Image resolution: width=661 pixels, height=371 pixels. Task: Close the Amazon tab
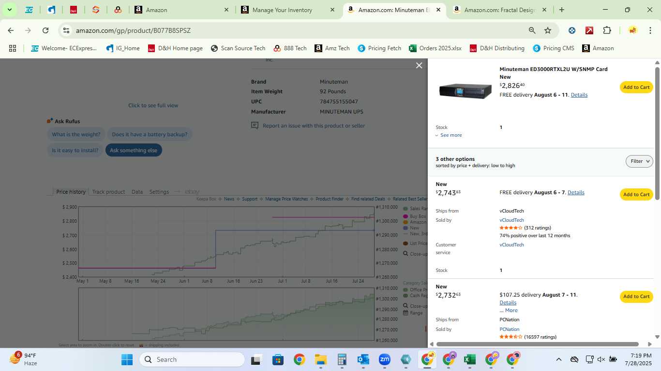pos(227,10)
